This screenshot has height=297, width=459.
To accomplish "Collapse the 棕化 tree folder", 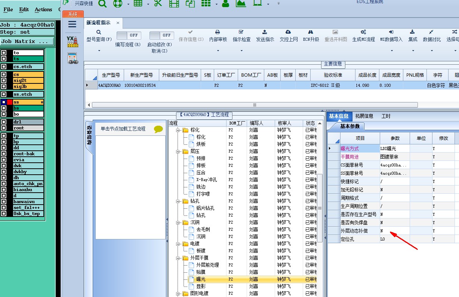I will coord(178,130).
